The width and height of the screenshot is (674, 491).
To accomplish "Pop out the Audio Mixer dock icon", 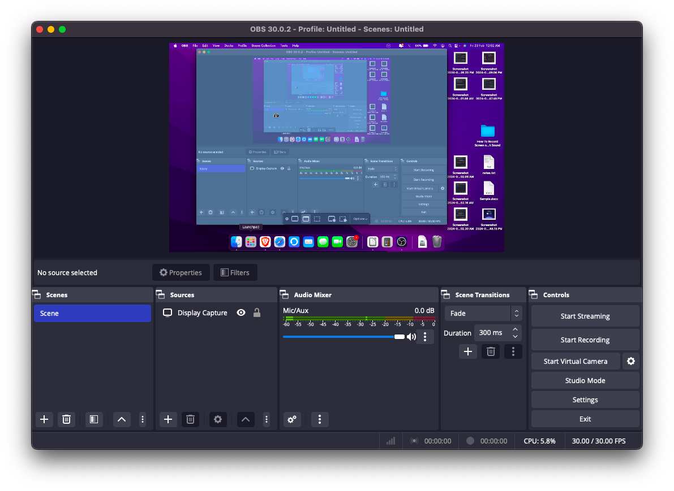I will click(285, 295).
